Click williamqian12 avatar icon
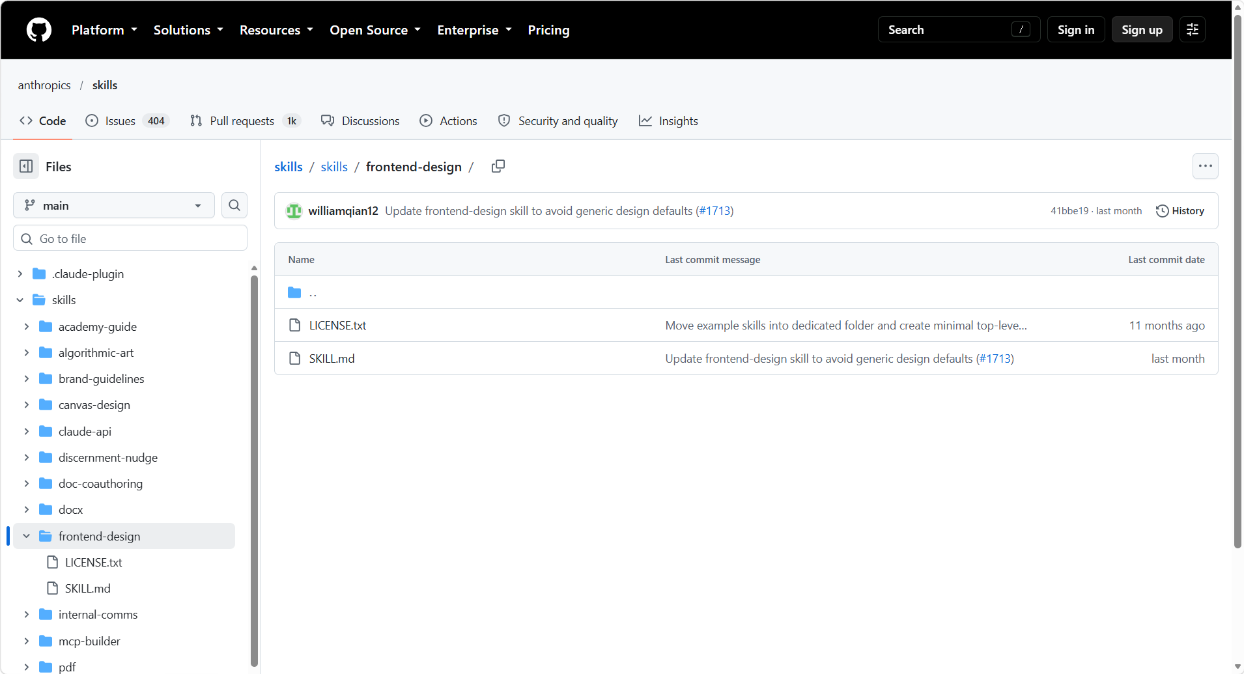 [294, 211]
